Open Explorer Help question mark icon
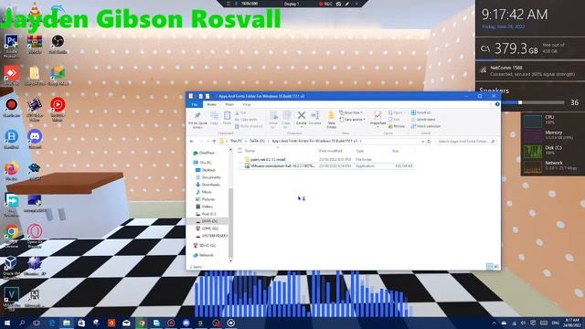 tap(497, 104)
